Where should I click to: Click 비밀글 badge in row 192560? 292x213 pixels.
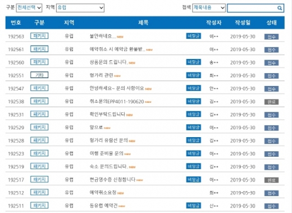point(194,62)
